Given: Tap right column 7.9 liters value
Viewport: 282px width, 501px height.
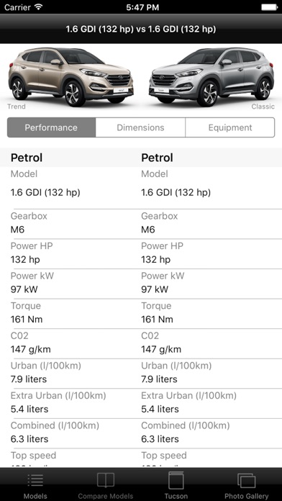Looking at the screenshot, I should [160, 379].
